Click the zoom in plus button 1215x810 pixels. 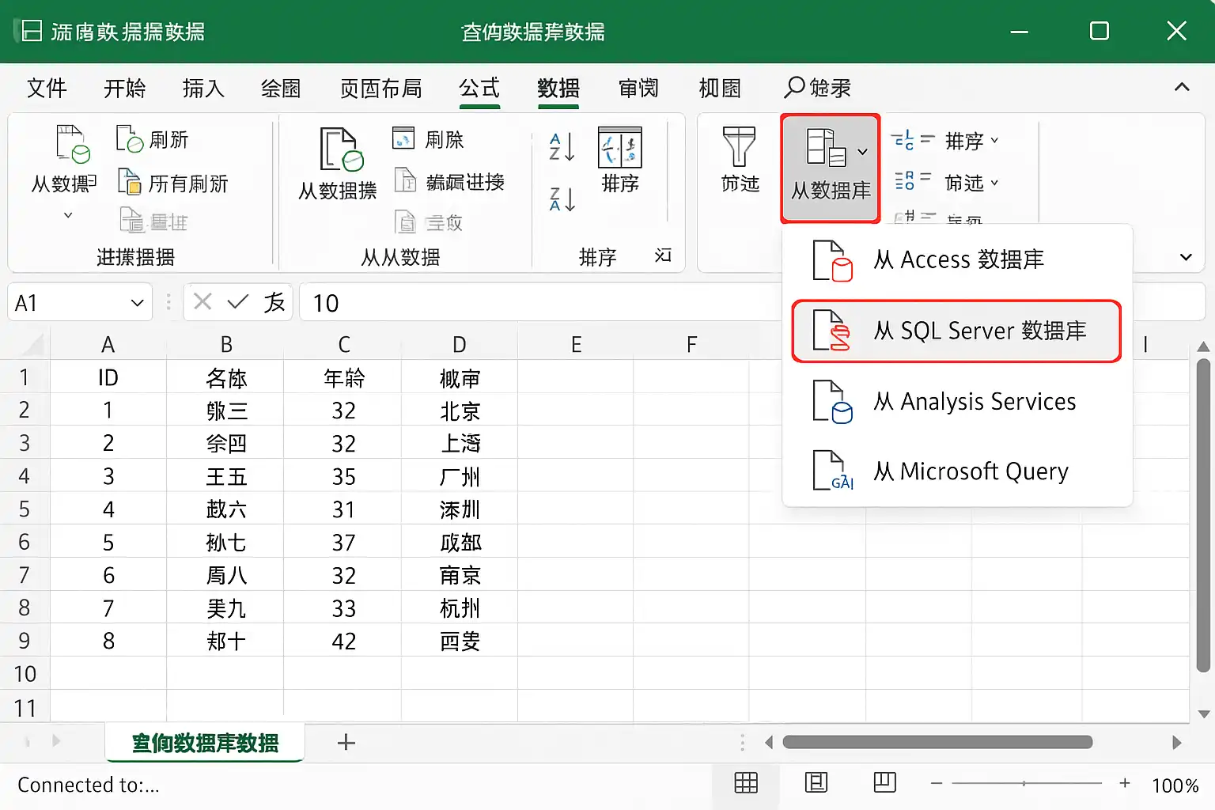(x=1124, y=783)
